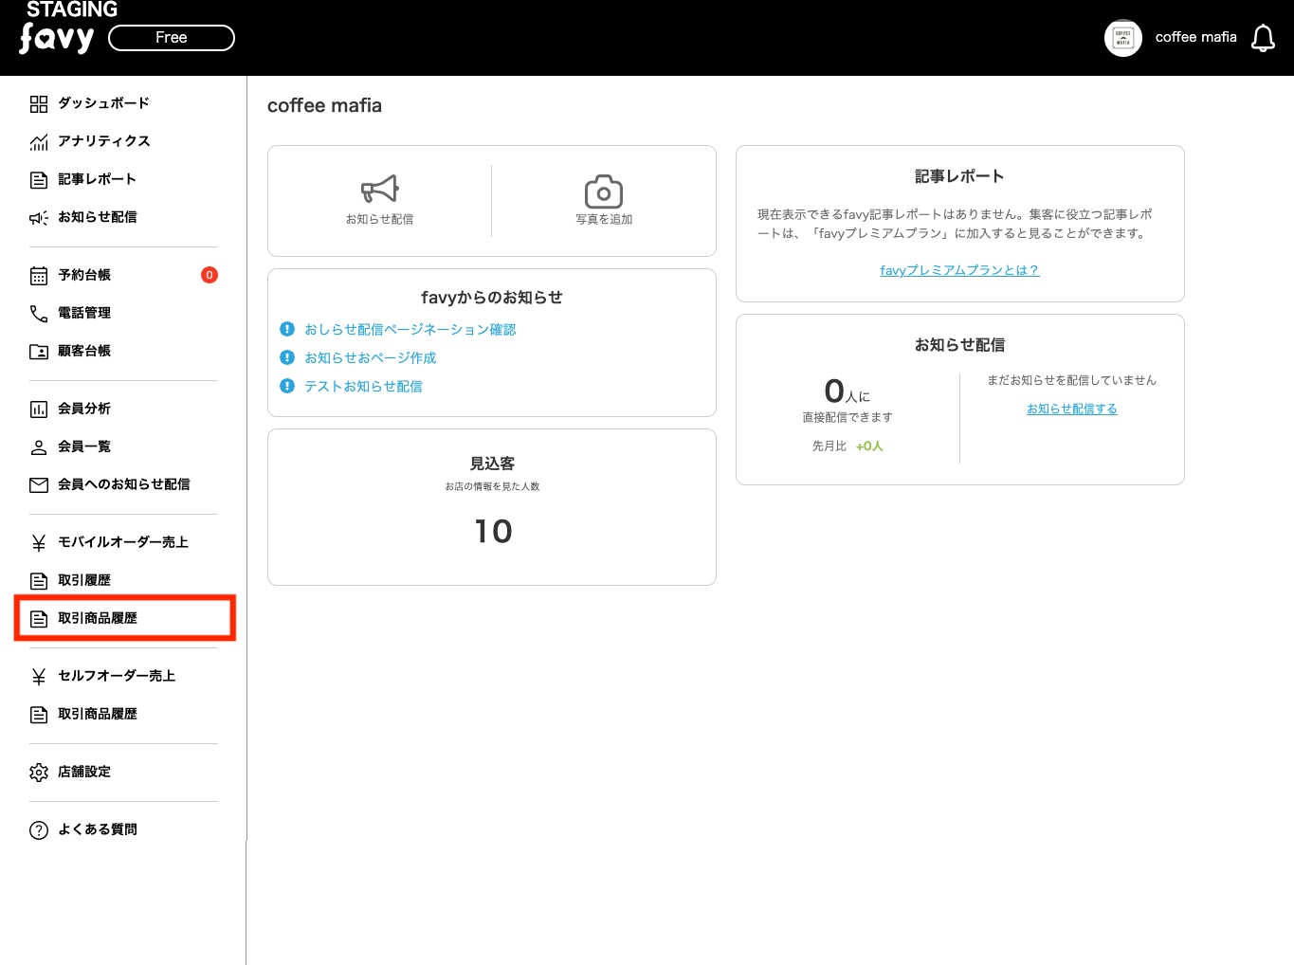Follow the favyプレミアムプランとは？ link

point(959,270)
